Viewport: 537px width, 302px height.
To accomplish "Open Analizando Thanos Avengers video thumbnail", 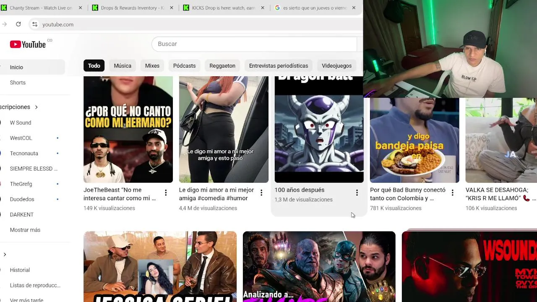I will tap(319, 266).
